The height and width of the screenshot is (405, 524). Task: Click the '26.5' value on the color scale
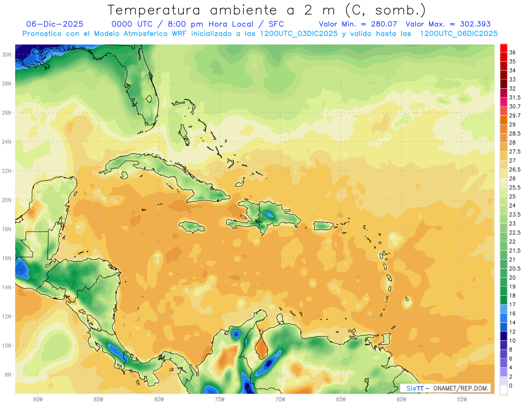tap(515, 170)
